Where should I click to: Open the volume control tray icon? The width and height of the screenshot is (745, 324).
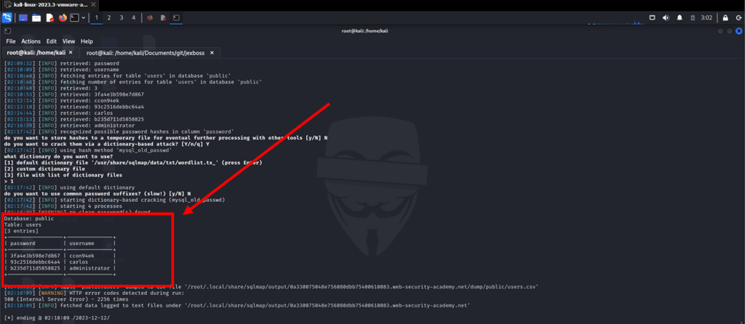coord(666,18)
